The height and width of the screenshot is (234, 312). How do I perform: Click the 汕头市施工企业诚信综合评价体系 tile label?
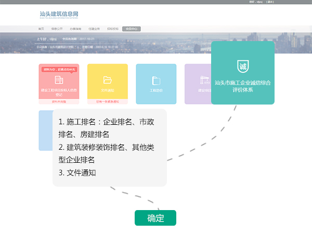(x=243, y=86)
